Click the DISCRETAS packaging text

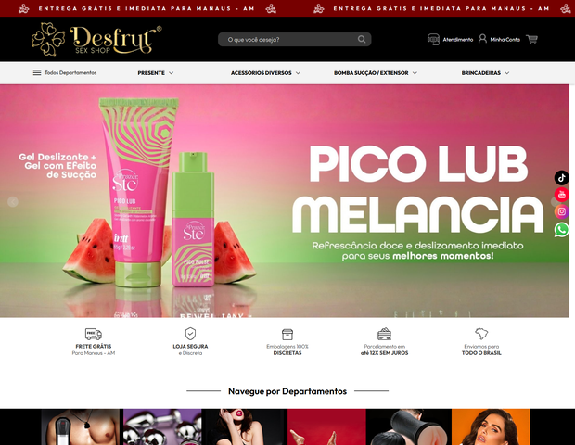[287, 353]
